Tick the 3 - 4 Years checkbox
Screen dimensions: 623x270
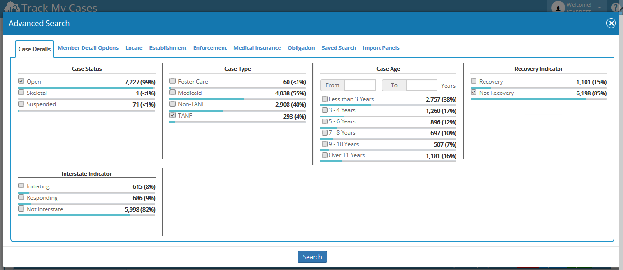point(325,110)
